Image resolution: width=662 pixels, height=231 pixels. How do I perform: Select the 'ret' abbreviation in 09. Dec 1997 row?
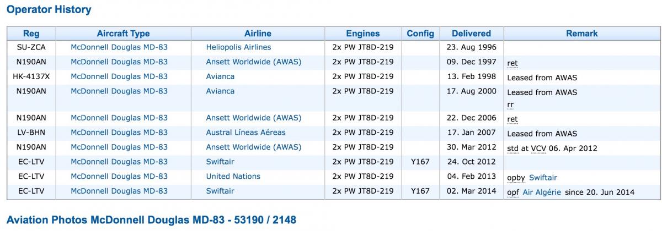[512, 64]
